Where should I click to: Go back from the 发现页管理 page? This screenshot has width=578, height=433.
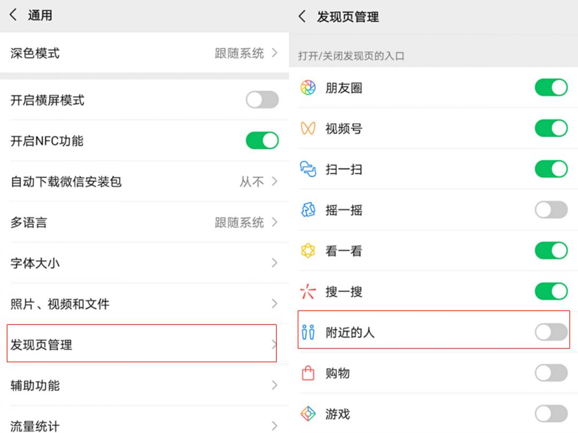click(x=302, y=16)
